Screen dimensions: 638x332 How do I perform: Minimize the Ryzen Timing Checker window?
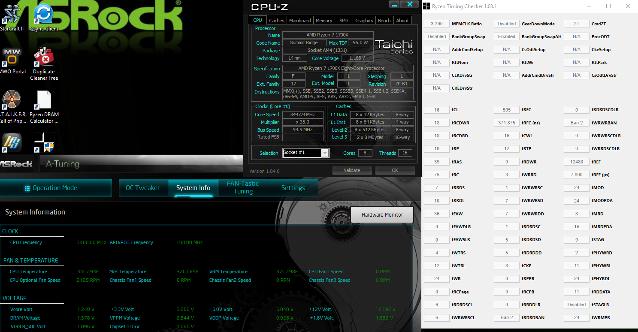588,6
